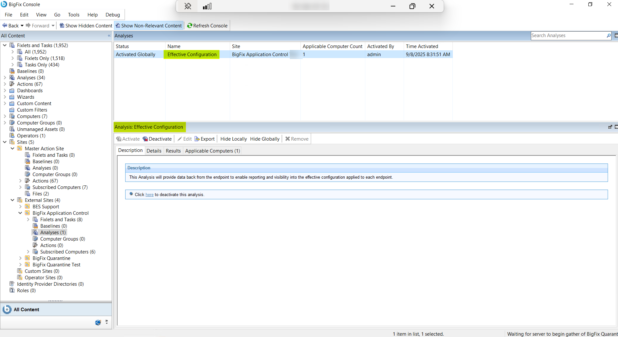Expand Fixlets and Tasks under BigFix Application Control
Screen dimensions: 618x337
pyautogui.click(x=28, y=219)
